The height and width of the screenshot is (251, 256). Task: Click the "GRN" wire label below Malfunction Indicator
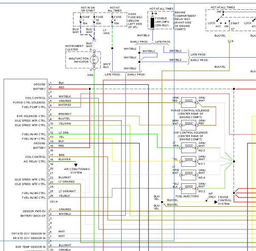point(90,75)
